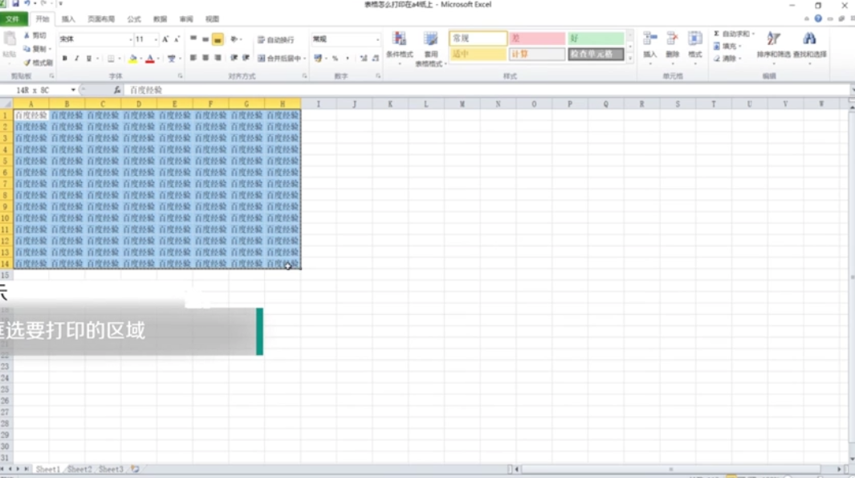Switch to the Page Layout (页面布局) tab
The height and width of the screenshot is (478, 855).
pyautogui.click(x=101, y=19)
